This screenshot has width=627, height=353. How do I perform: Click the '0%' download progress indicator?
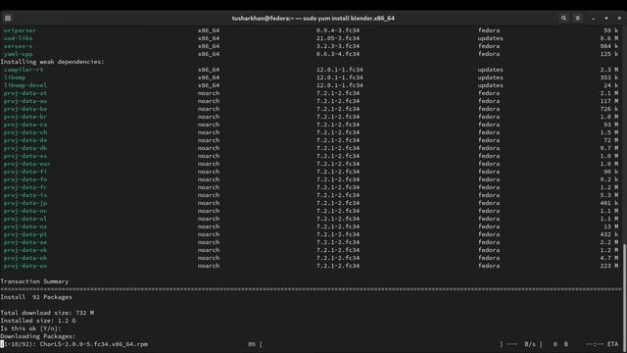pos(252,344)
